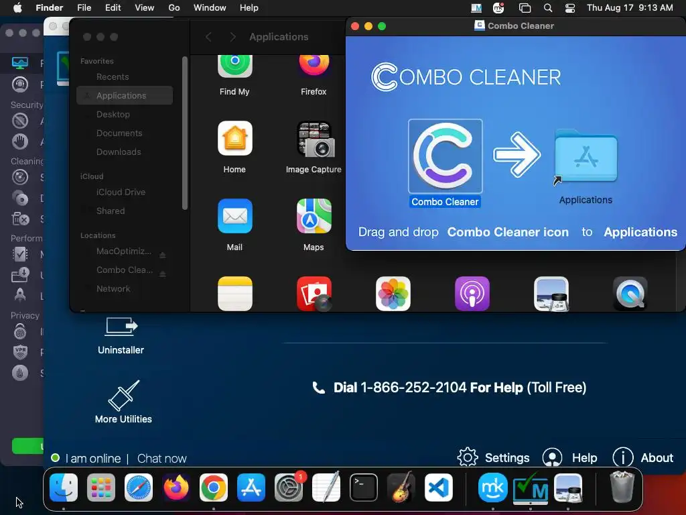This screenshot has width=686, height=515.
Task: Open the File menu
Action: point(84,7)
